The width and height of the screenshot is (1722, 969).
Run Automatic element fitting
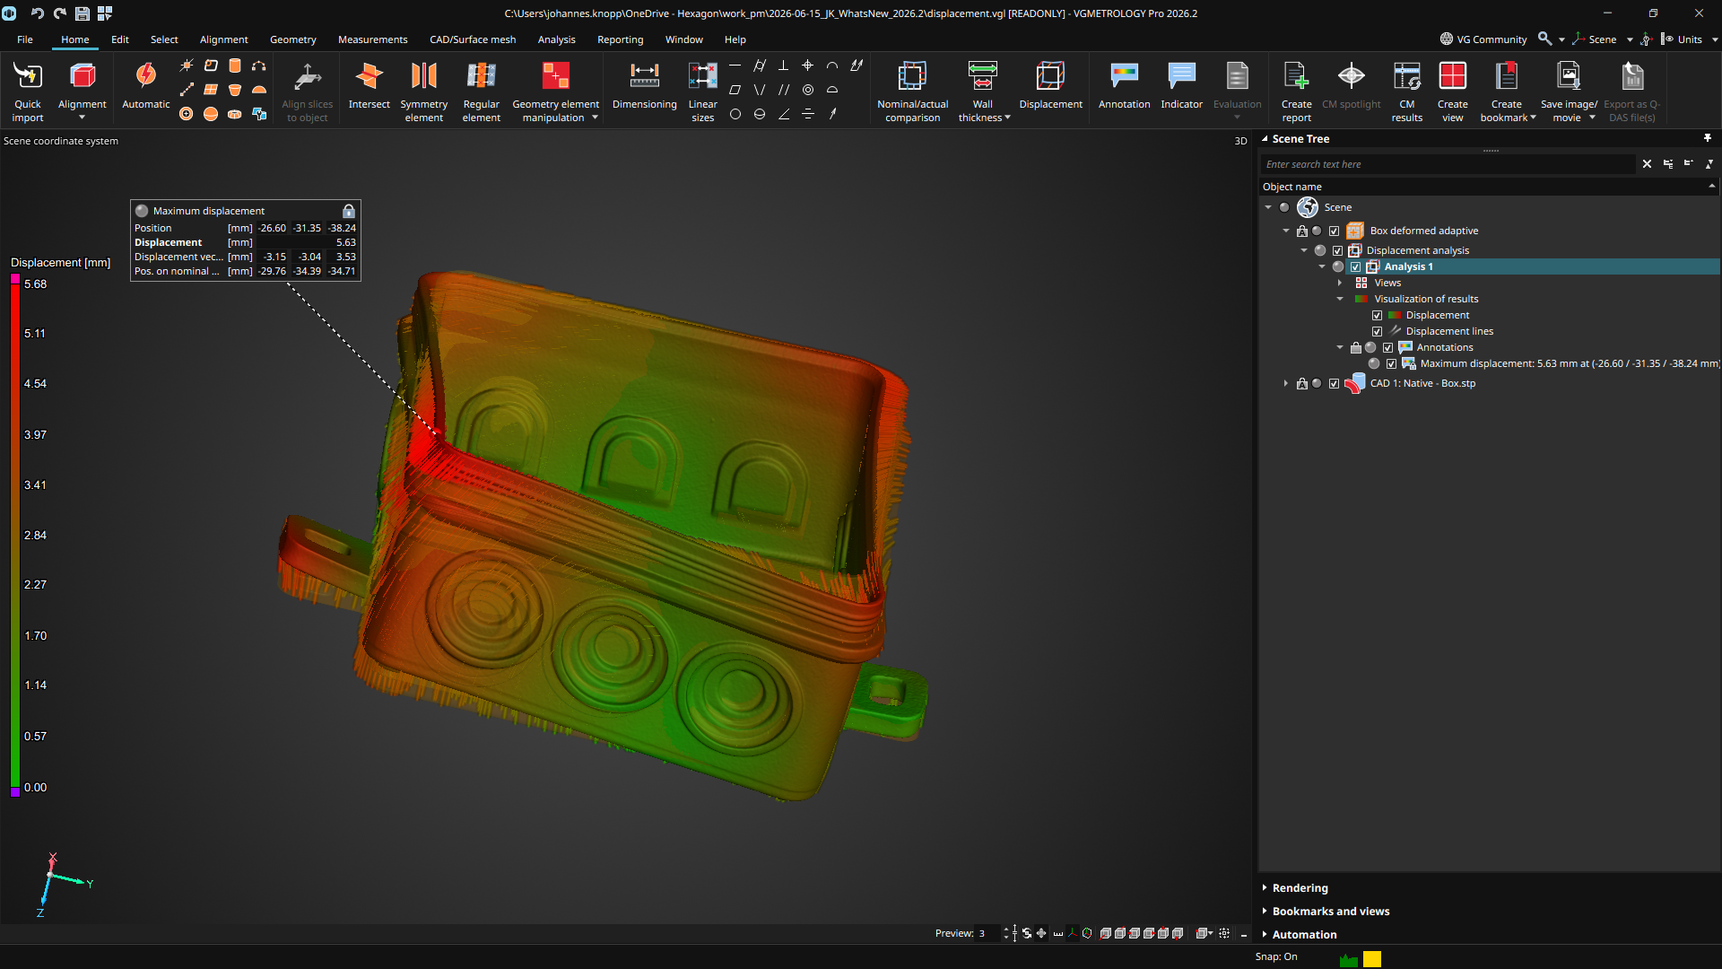(146, 87)
